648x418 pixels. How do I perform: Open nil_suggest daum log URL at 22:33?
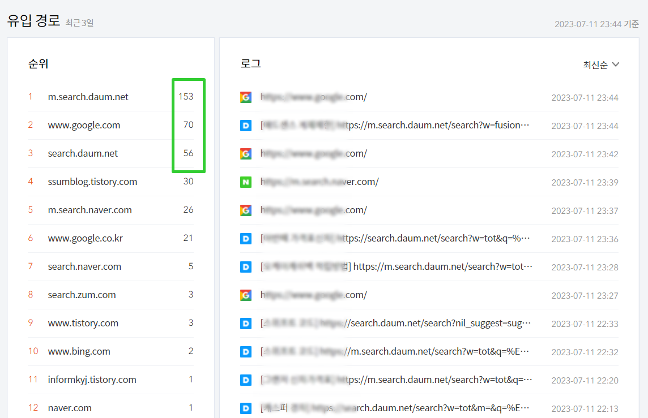[x=395, y=323]
